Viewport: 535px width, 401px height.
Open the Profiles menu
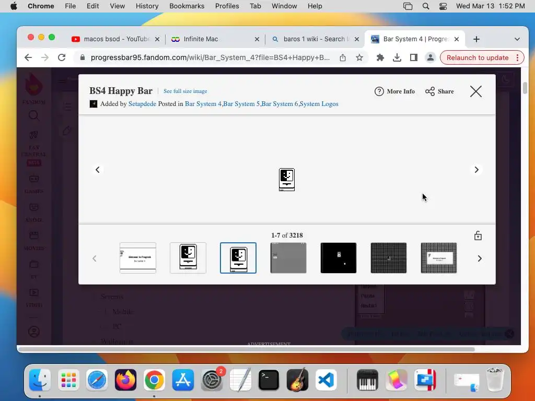pos(227,6)
